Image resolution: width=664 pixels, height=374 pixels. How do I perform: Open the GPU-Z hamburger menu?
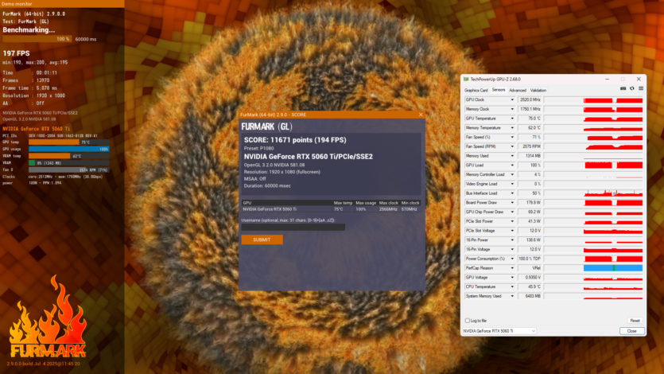tap(641, 88)
